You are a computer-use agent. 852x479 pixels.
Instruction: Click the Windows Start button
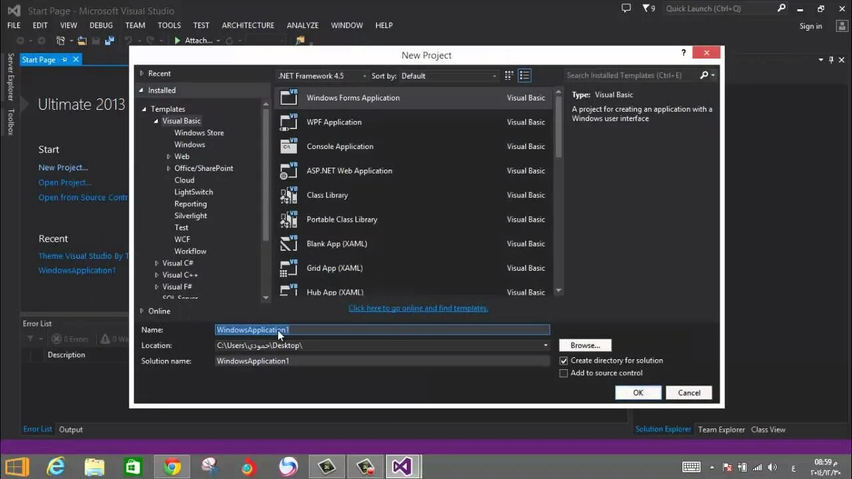click(17, 467)
